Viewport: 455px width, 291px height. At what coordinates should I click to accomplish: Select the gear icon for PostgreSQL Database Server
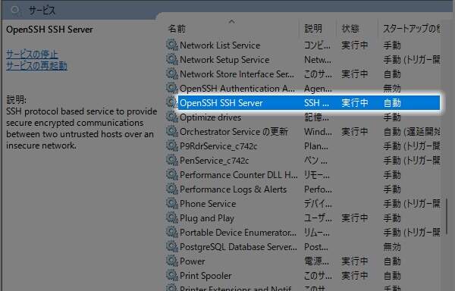[172, 247]
